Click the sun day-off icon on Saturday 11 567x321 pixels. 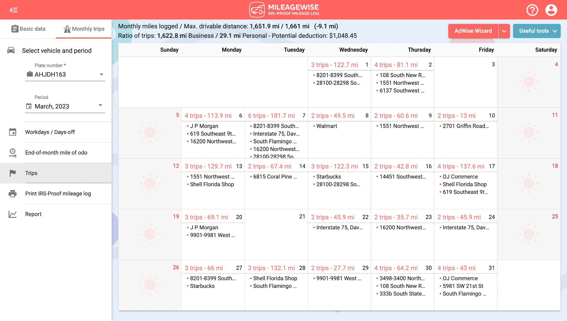tap(529, 132)
